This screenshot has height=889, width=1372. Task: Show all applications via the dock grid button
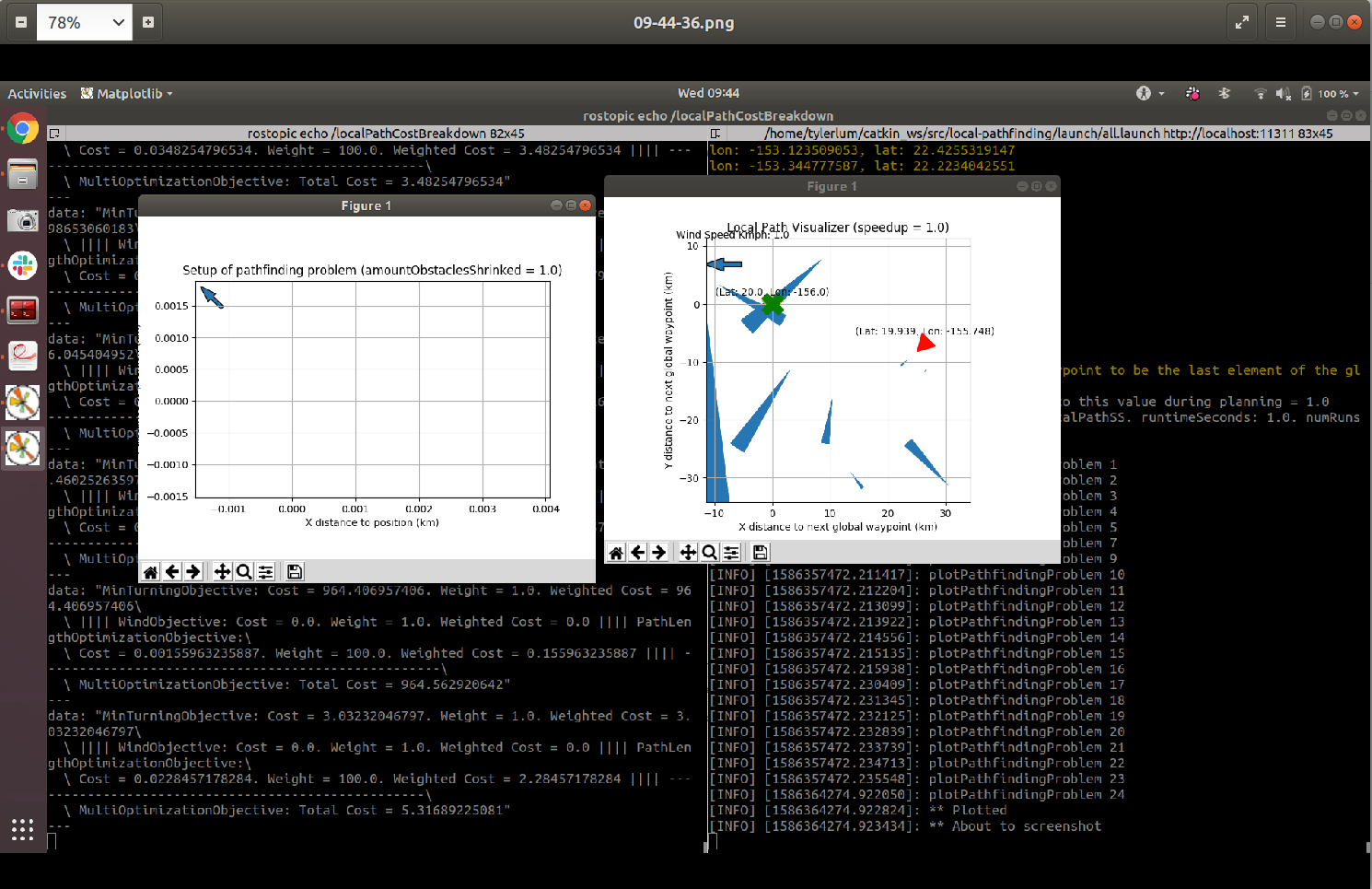22,830
